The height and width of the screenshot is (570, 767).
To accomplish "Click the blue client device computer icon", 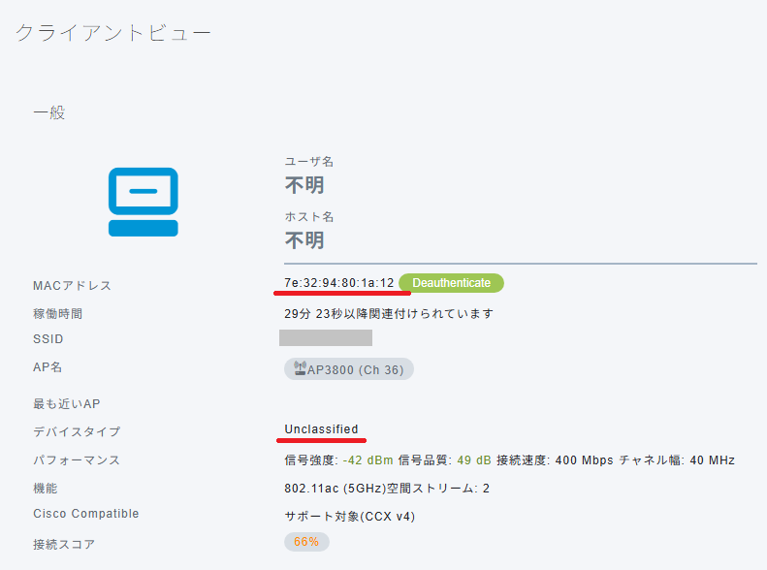I will click(x=143, y=202).
